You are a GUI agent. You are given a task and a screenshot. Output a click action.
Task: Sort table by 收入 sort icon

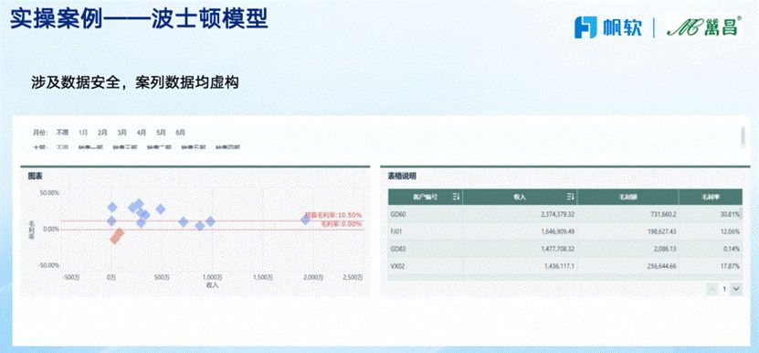570,197
